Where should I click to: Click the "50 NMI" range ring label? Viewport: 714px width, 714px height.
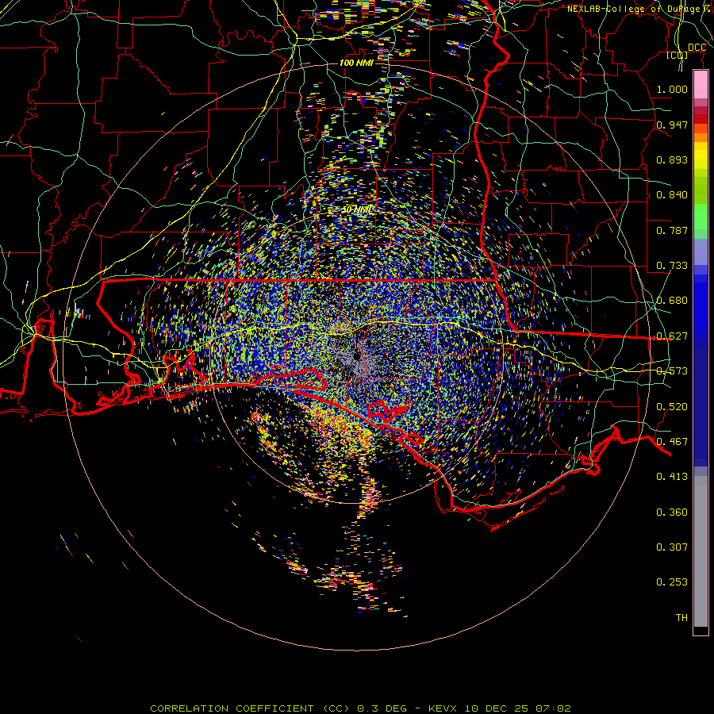(x=358, y=209)
